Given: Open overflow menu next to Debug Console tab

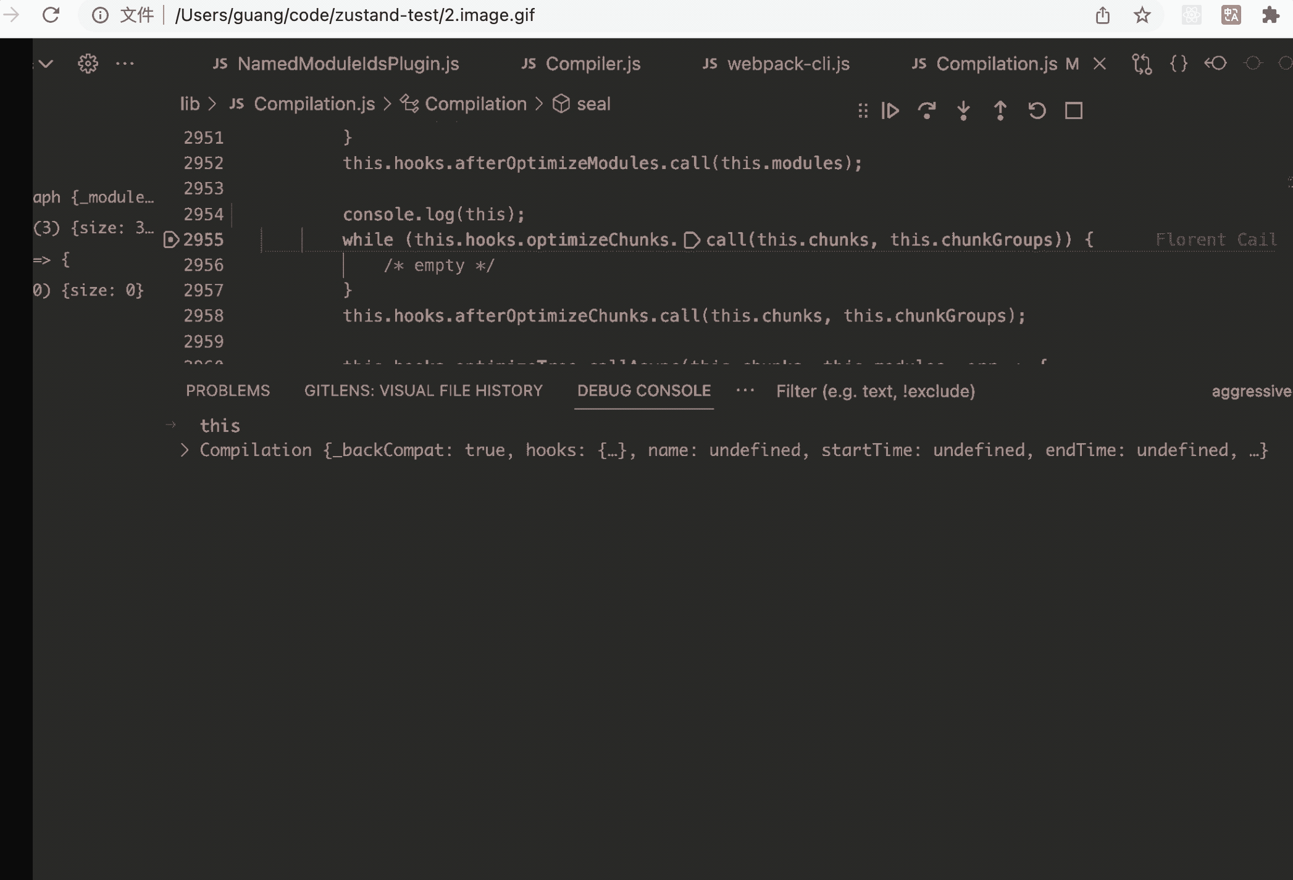Looking at the screenshot, I should click(x=745, y=391).
